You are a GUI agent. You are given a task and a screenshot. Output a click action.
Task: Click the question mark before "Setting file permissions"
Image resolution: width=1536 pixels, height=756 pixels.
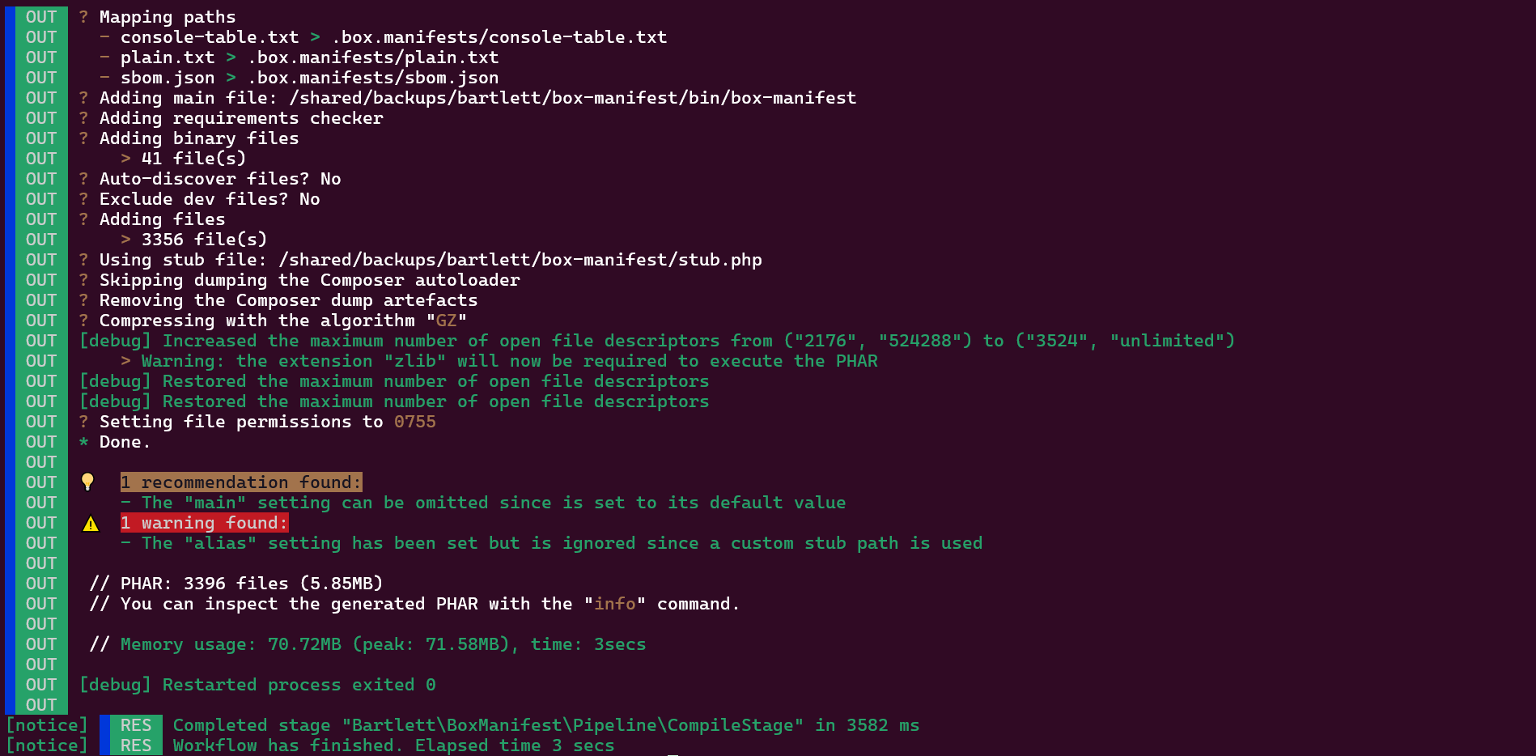83,422
